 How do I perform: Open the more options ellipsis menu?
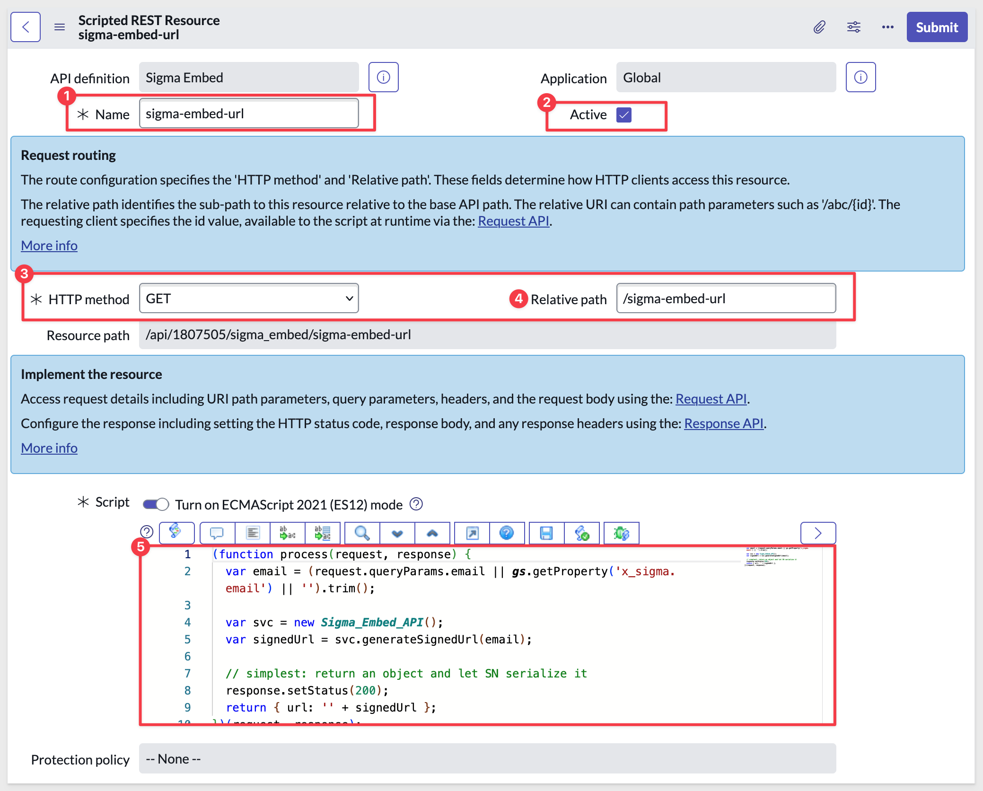tap(888, 27)
